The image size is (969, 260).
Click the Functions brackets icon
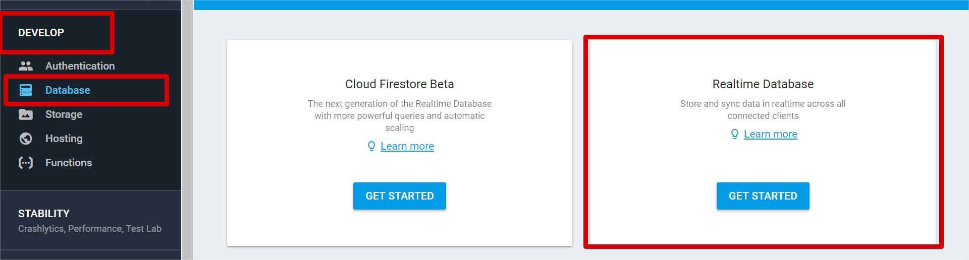[26, 163]
